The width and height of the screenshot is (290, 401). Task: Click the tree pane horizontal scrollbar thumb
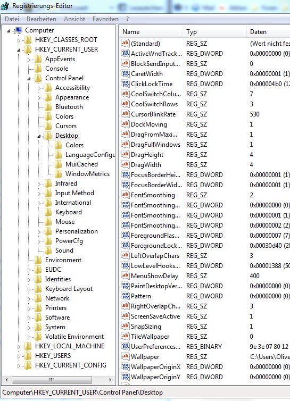point(52,380)
